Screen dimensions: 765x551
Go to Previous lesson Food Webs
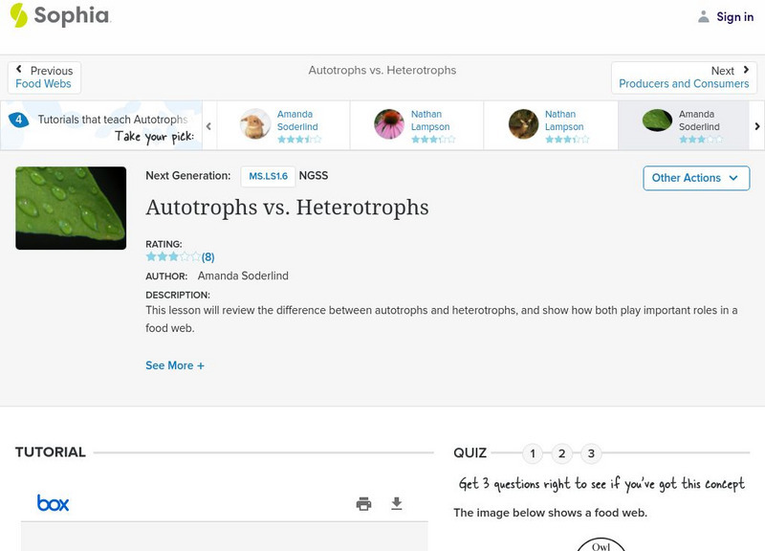pos(44,77)
